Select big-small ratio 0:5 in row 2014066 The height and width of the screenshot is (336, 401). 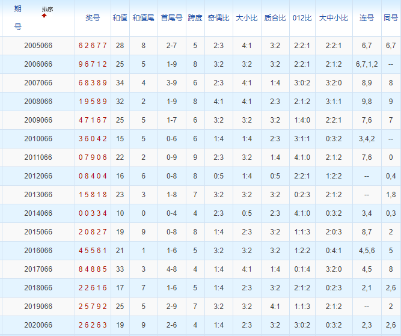[x=246, y=213]
